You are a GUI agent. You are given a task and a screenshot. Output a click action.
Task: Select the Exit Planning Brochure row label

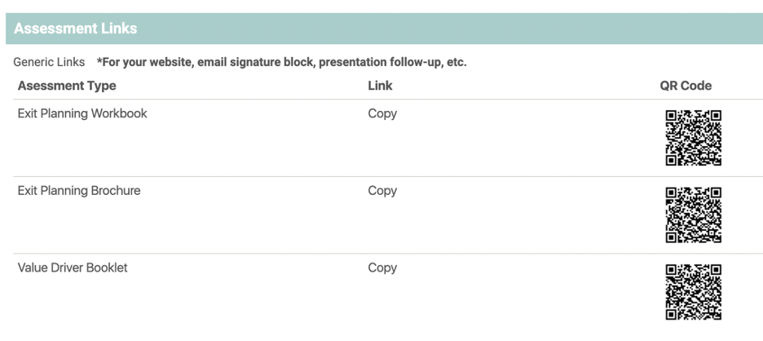point(79,190)
